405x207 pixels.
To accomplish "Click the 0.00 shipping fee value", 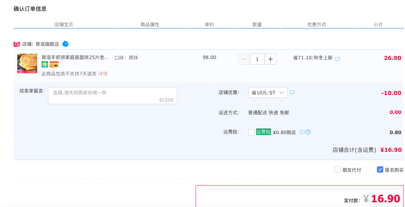I will coord(396,112).
